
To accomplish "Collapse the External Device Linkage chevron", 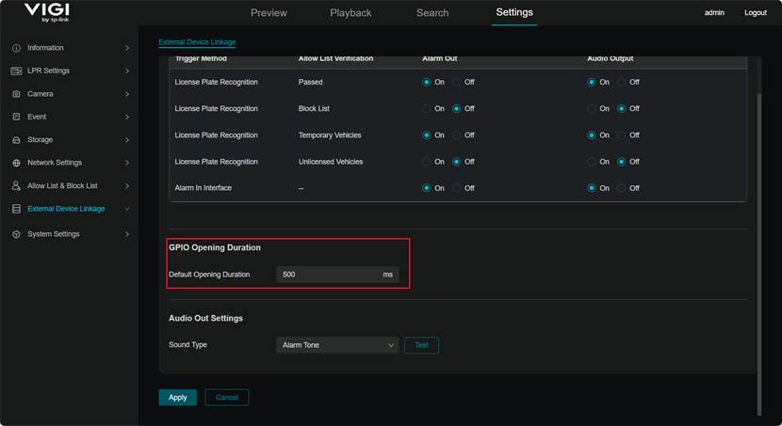I will [127, 209].
